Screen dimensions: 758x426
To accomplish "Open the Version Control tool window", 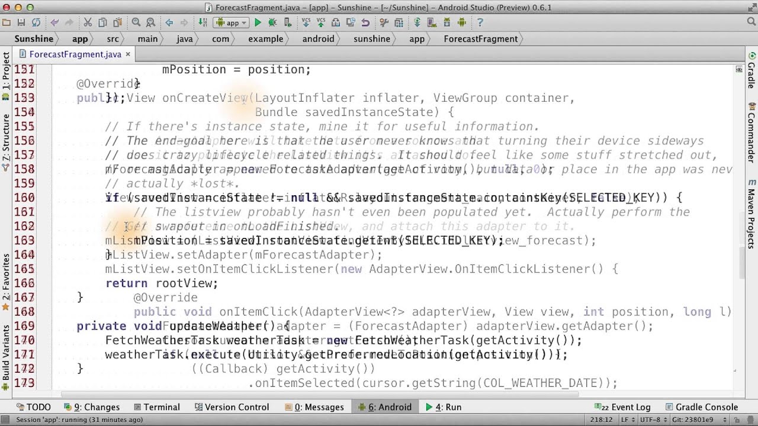I will (x=232, y=407).
